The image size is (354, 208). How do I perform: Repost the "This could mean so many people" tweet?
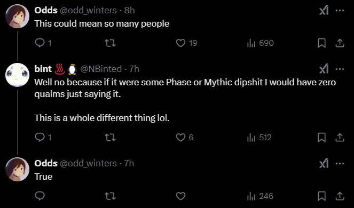click(x=111, y=43)
